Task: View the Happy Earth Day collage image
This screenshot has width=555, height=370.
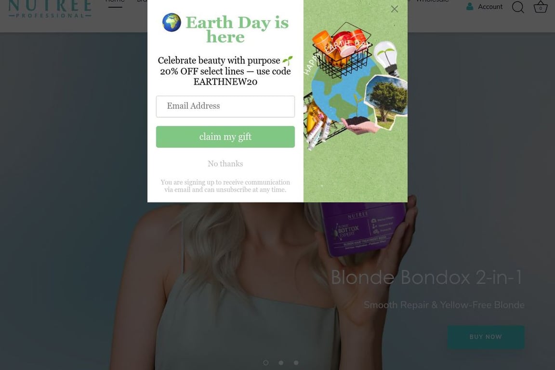Action: tap(356, 101)
